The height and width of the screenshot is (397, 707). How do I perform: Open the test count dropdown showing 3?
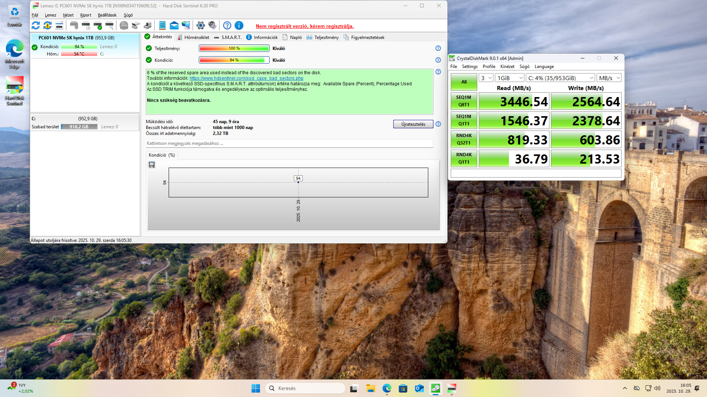click(x=486, y=78)
